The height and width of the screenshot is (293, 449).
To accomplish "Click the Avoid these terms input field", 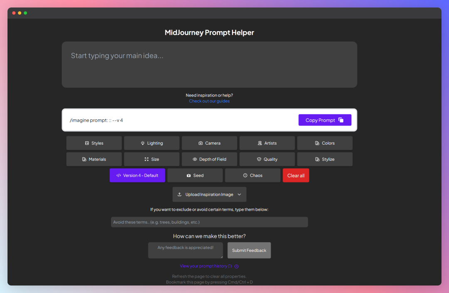I will [x=209, y=222].
